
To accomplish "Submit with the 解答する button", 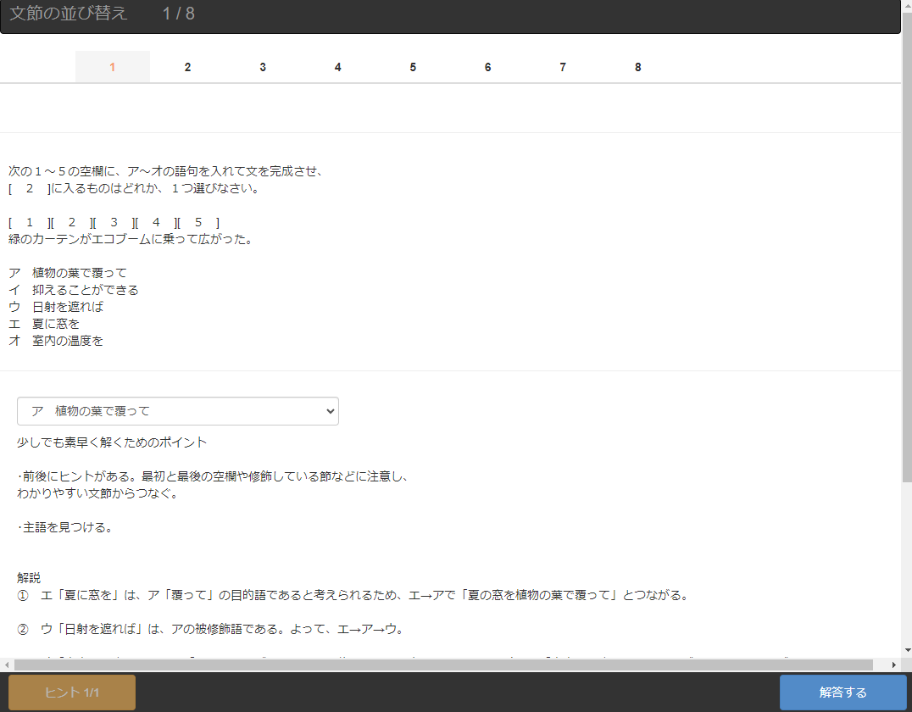I will tap(842, 693).
